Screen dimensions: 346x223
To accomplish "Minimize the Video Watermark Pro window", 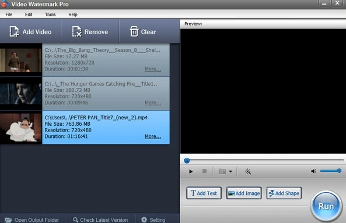I will 324,3.
